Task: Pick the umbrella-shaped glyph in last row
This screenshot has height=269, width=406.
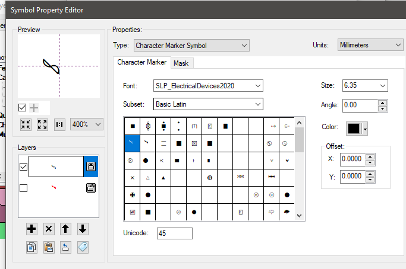Action: pos(287,212)
